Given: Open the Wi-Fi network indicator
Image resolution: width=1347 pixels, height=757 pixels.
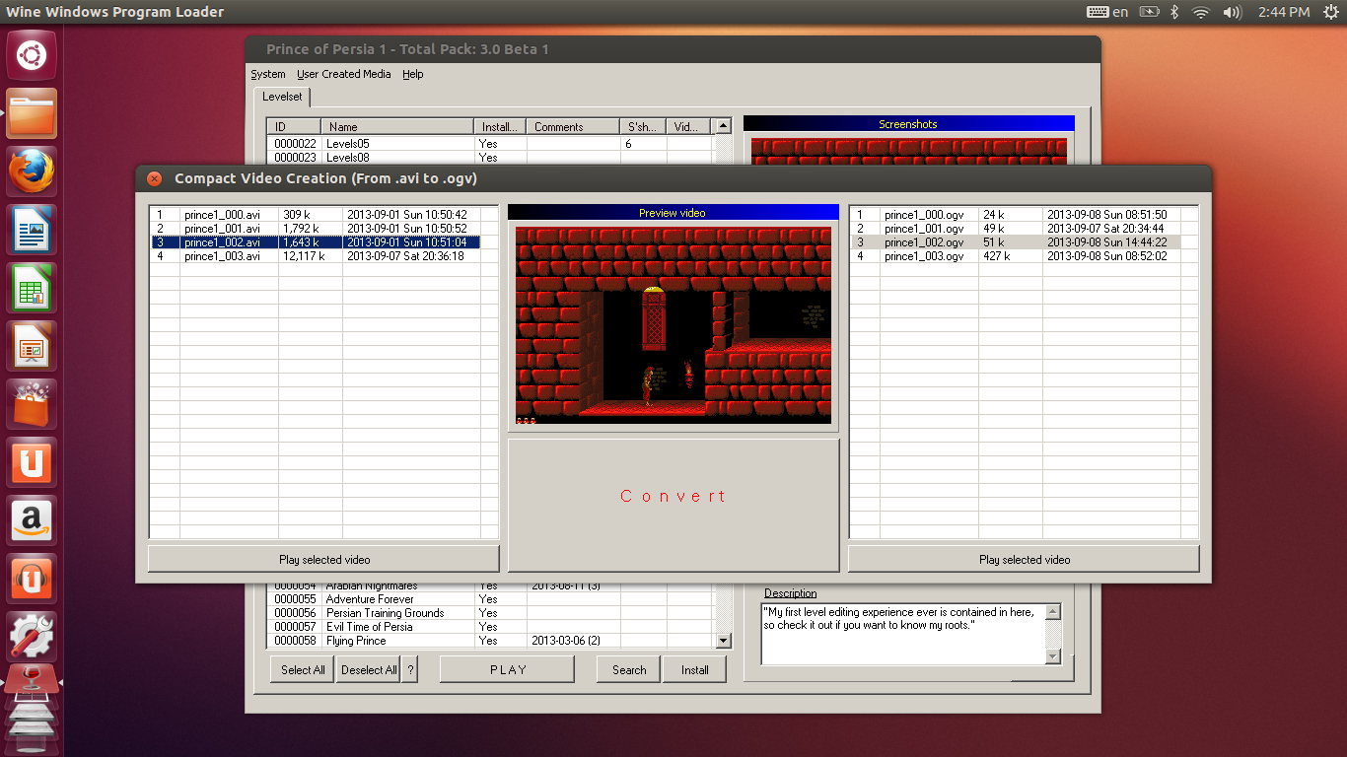Looking at the screenshot, I should [1201, 12].
